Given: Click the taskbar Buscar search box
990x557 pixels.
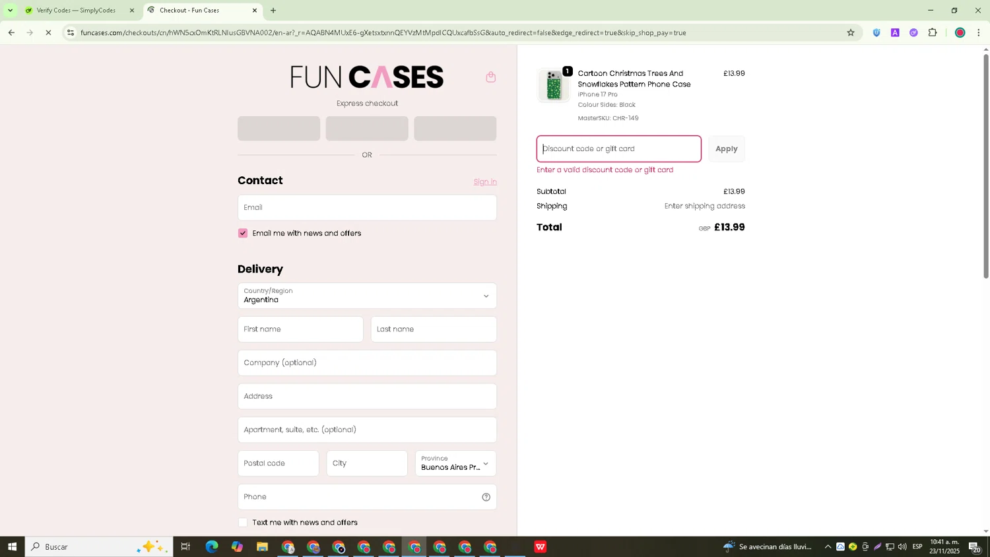Looking at the screenshot, I should [x=99, y=546].
